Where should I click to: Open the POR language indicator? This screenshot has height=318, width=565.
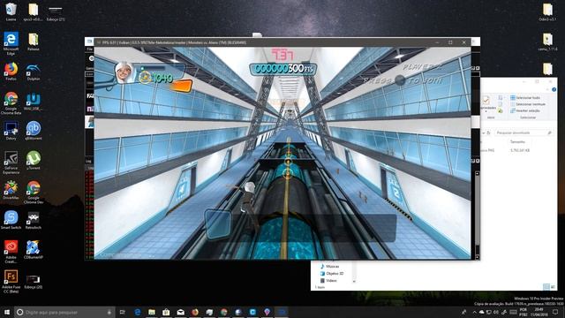[524, 312]
